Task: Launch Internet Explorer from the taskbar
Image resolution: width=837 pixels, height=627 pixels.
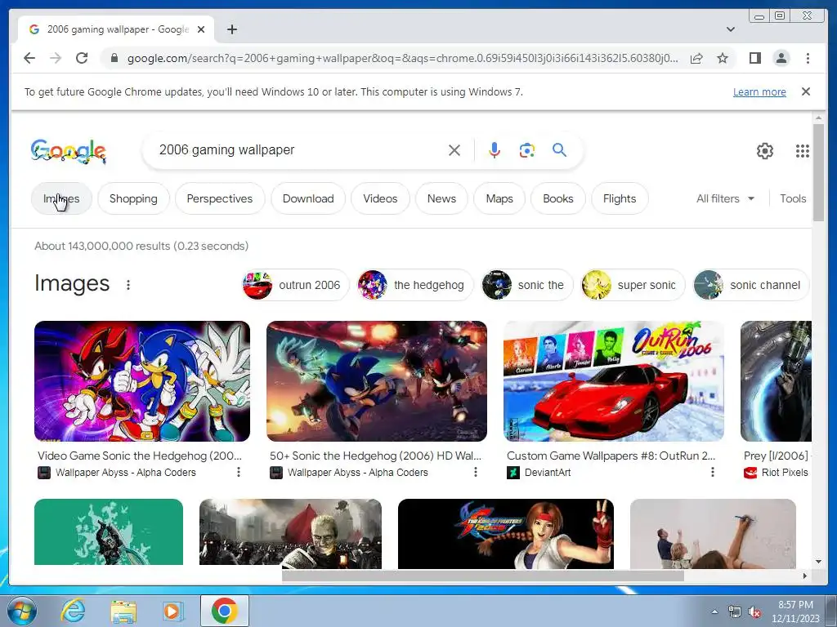Action: tap(73, 611)
